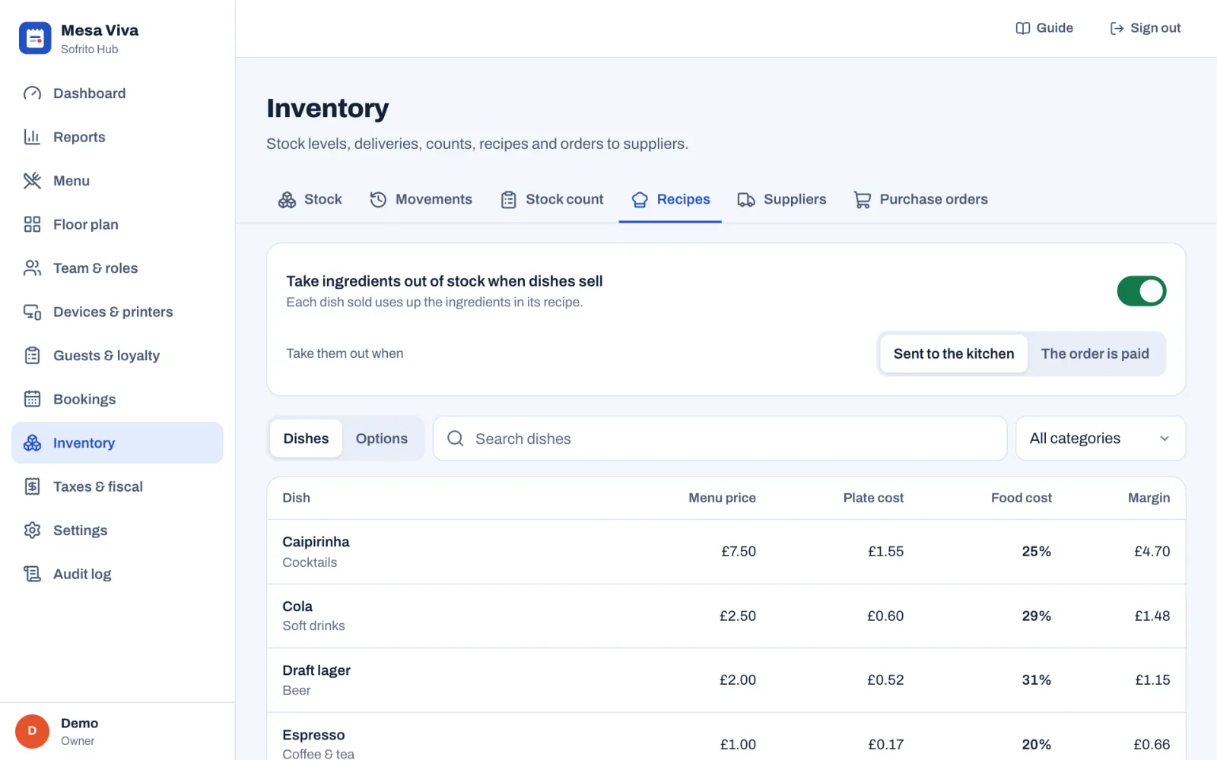Screen dimensions: 1217x760
Task: Click the Devices & printers icon
Action: coord(32,312)
